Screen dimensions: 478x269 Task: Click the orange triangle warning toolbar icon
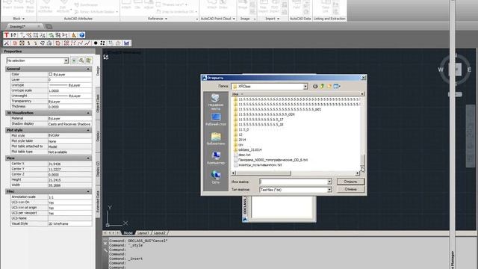[x=73, y=35]
